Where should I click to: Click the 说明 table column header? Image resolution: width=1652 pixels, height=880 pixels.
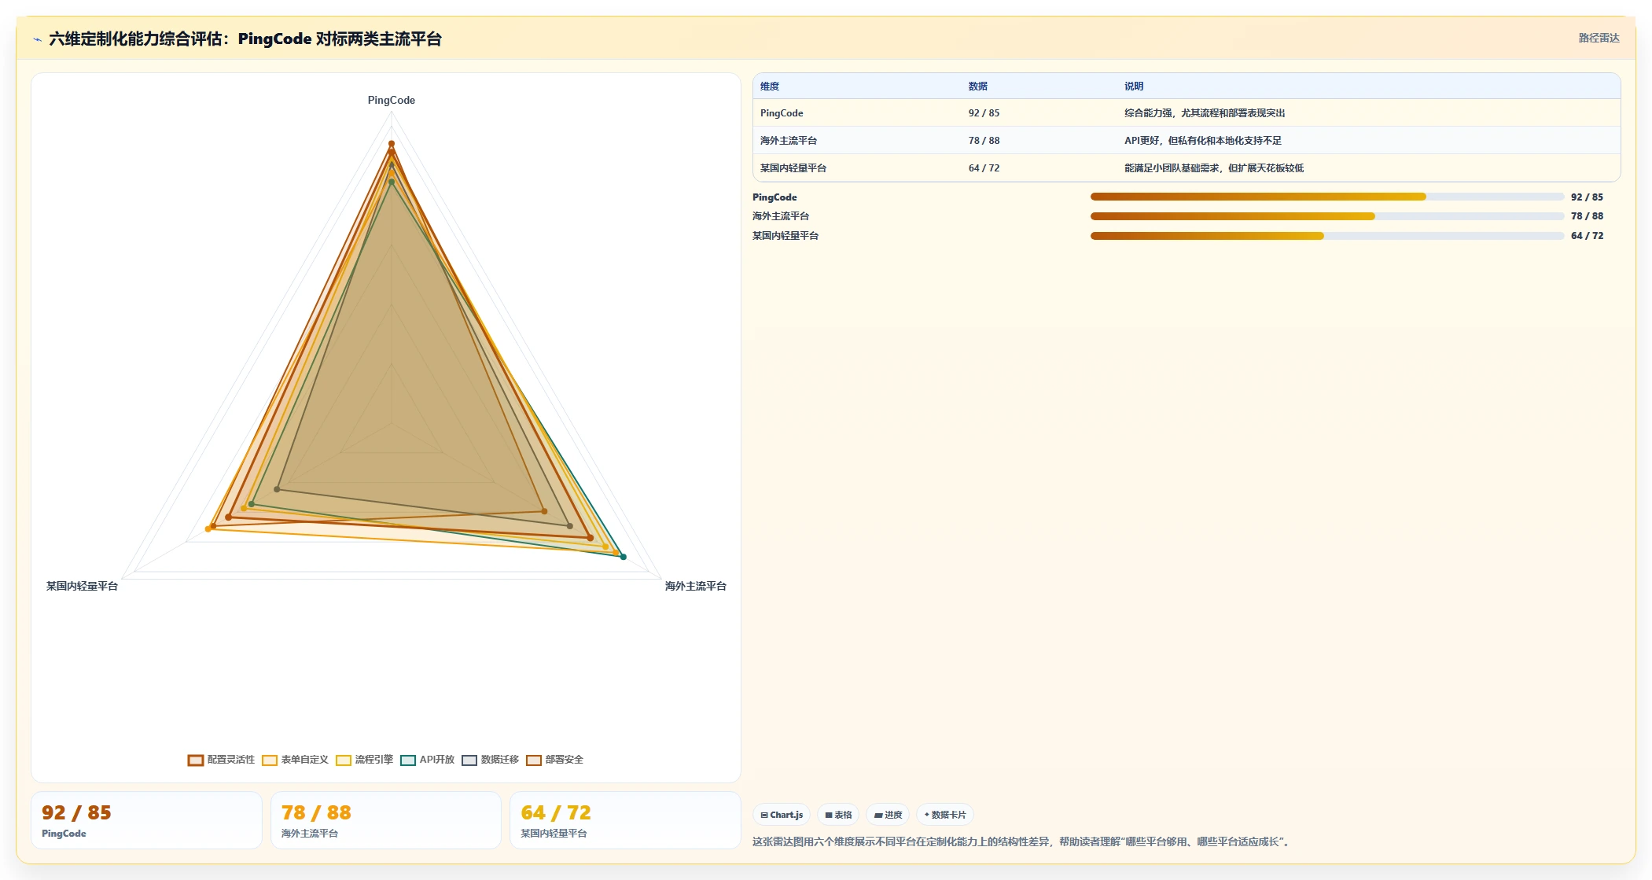1368,87
